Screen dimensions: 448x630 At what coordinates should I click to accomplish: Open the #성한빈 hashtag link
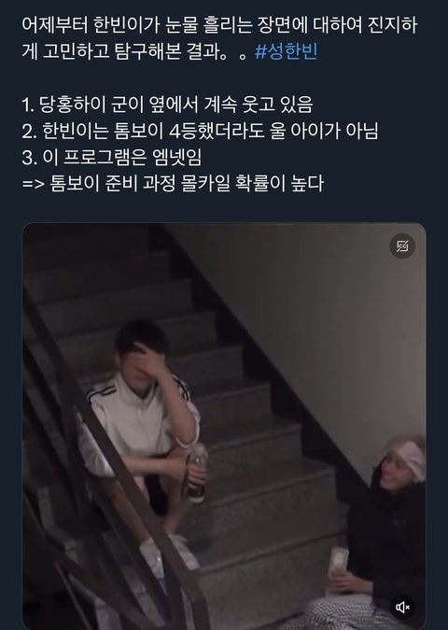tap(287, 51)
